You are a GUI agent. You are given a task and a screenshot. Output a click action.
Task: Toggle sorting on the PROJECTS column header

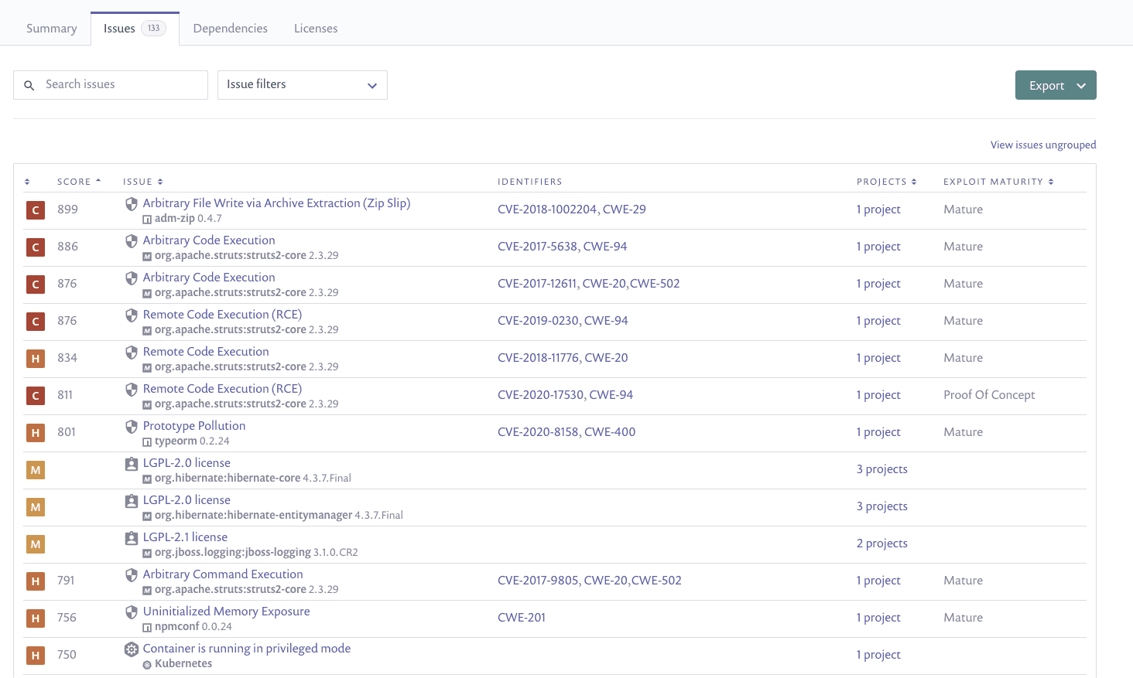pos(914,181)
